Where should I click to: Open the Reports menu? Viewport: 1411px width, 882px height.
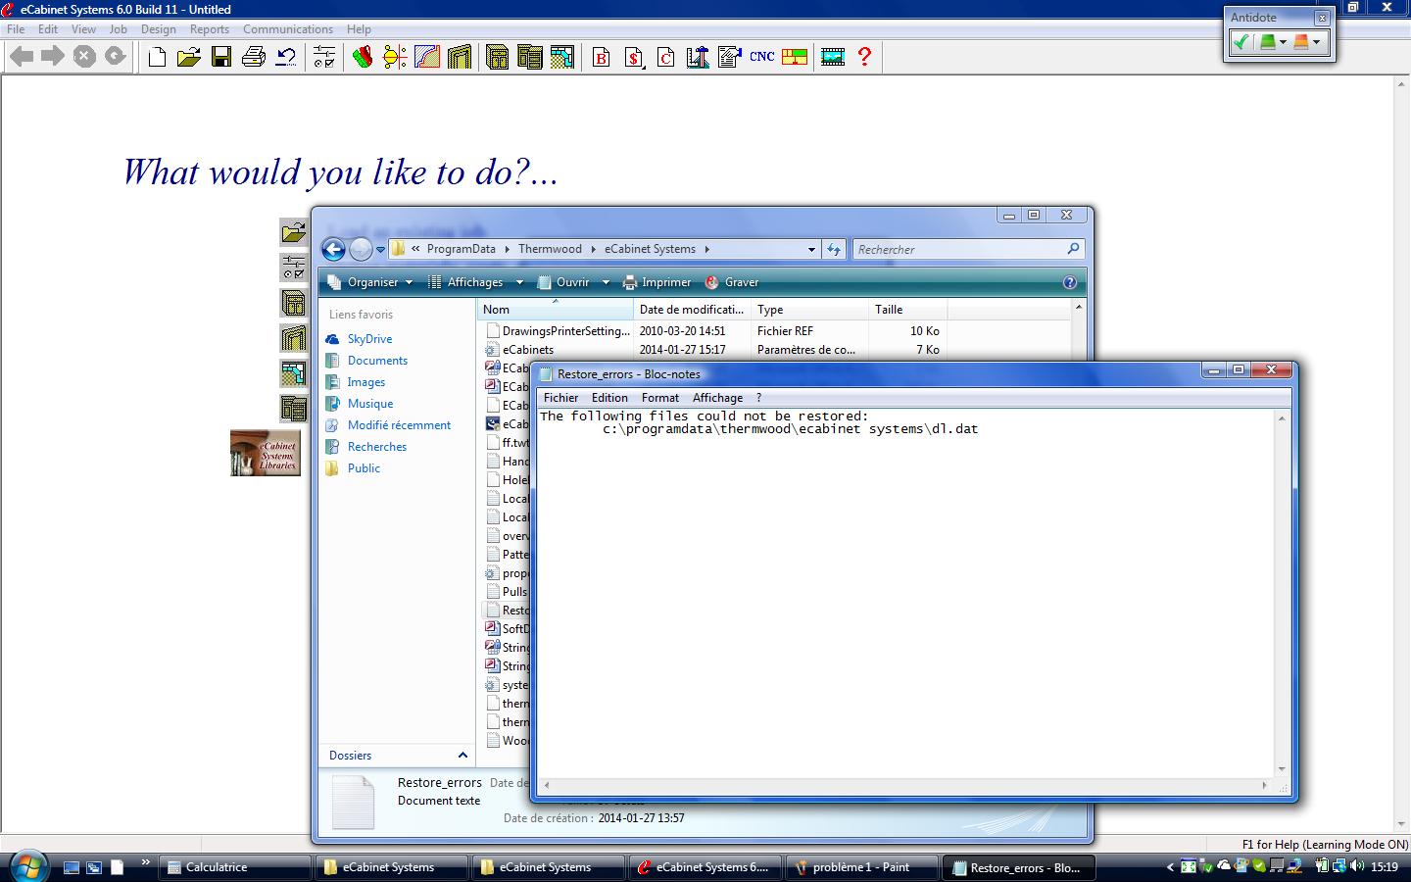209,29
